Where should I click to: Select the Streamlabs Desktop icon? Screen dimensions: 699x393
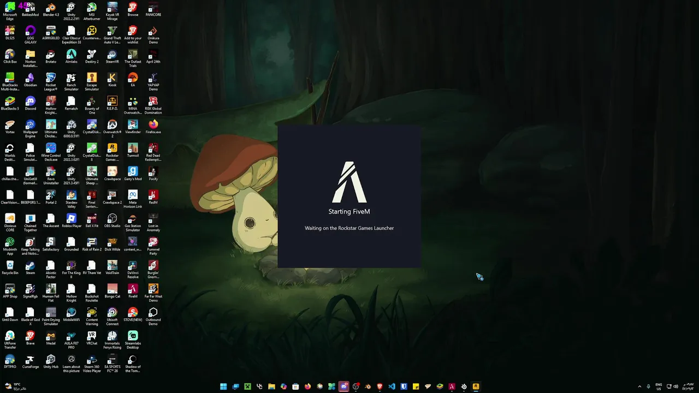pyautogui.click(x=133, y=340)
